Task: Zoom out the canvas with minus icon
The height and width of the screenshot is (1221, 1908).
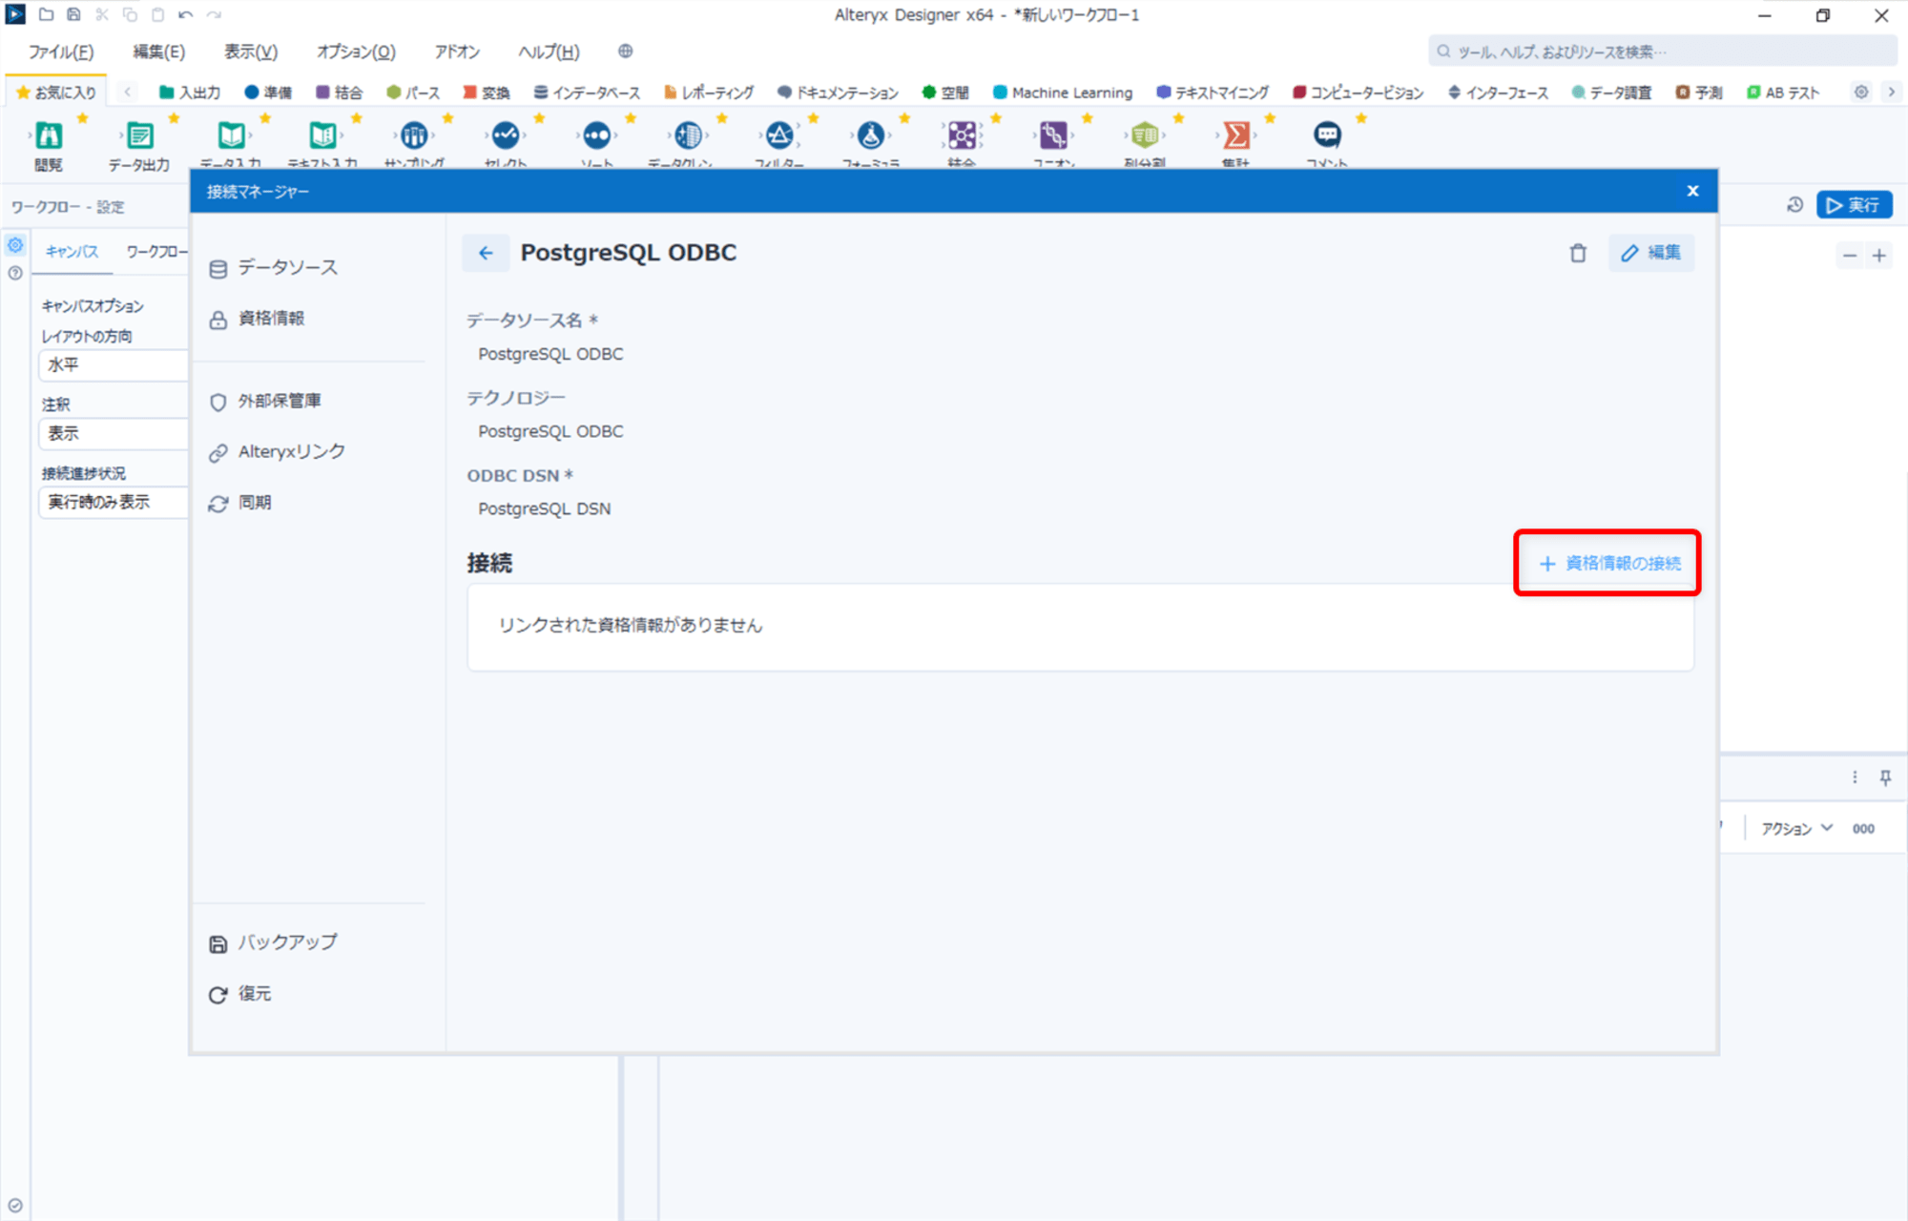Action: tap(1850, 256)
